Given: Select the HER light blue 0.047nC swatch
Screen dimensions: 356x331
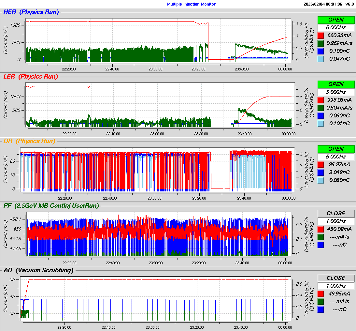Looking at the screenshot, I should (x=320, y=59).
